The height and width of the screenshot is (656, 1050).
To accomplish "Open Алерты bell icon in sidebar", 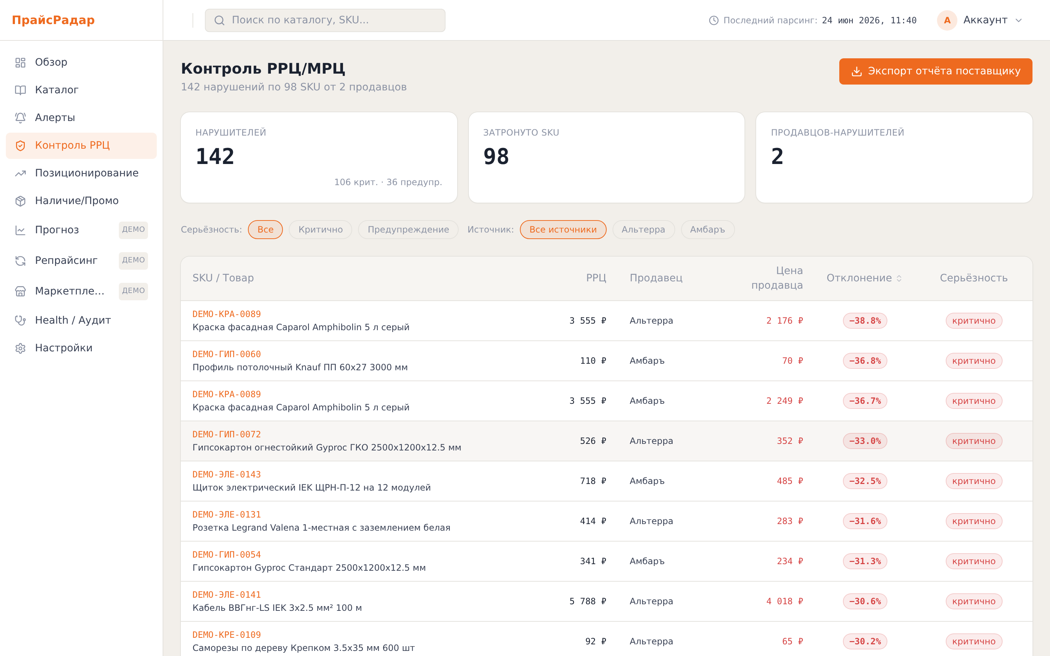I will tap(20, 118).
